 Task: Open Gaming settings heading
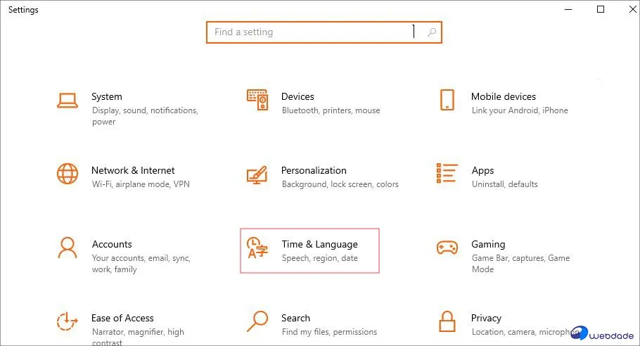(x=488, y=245)
